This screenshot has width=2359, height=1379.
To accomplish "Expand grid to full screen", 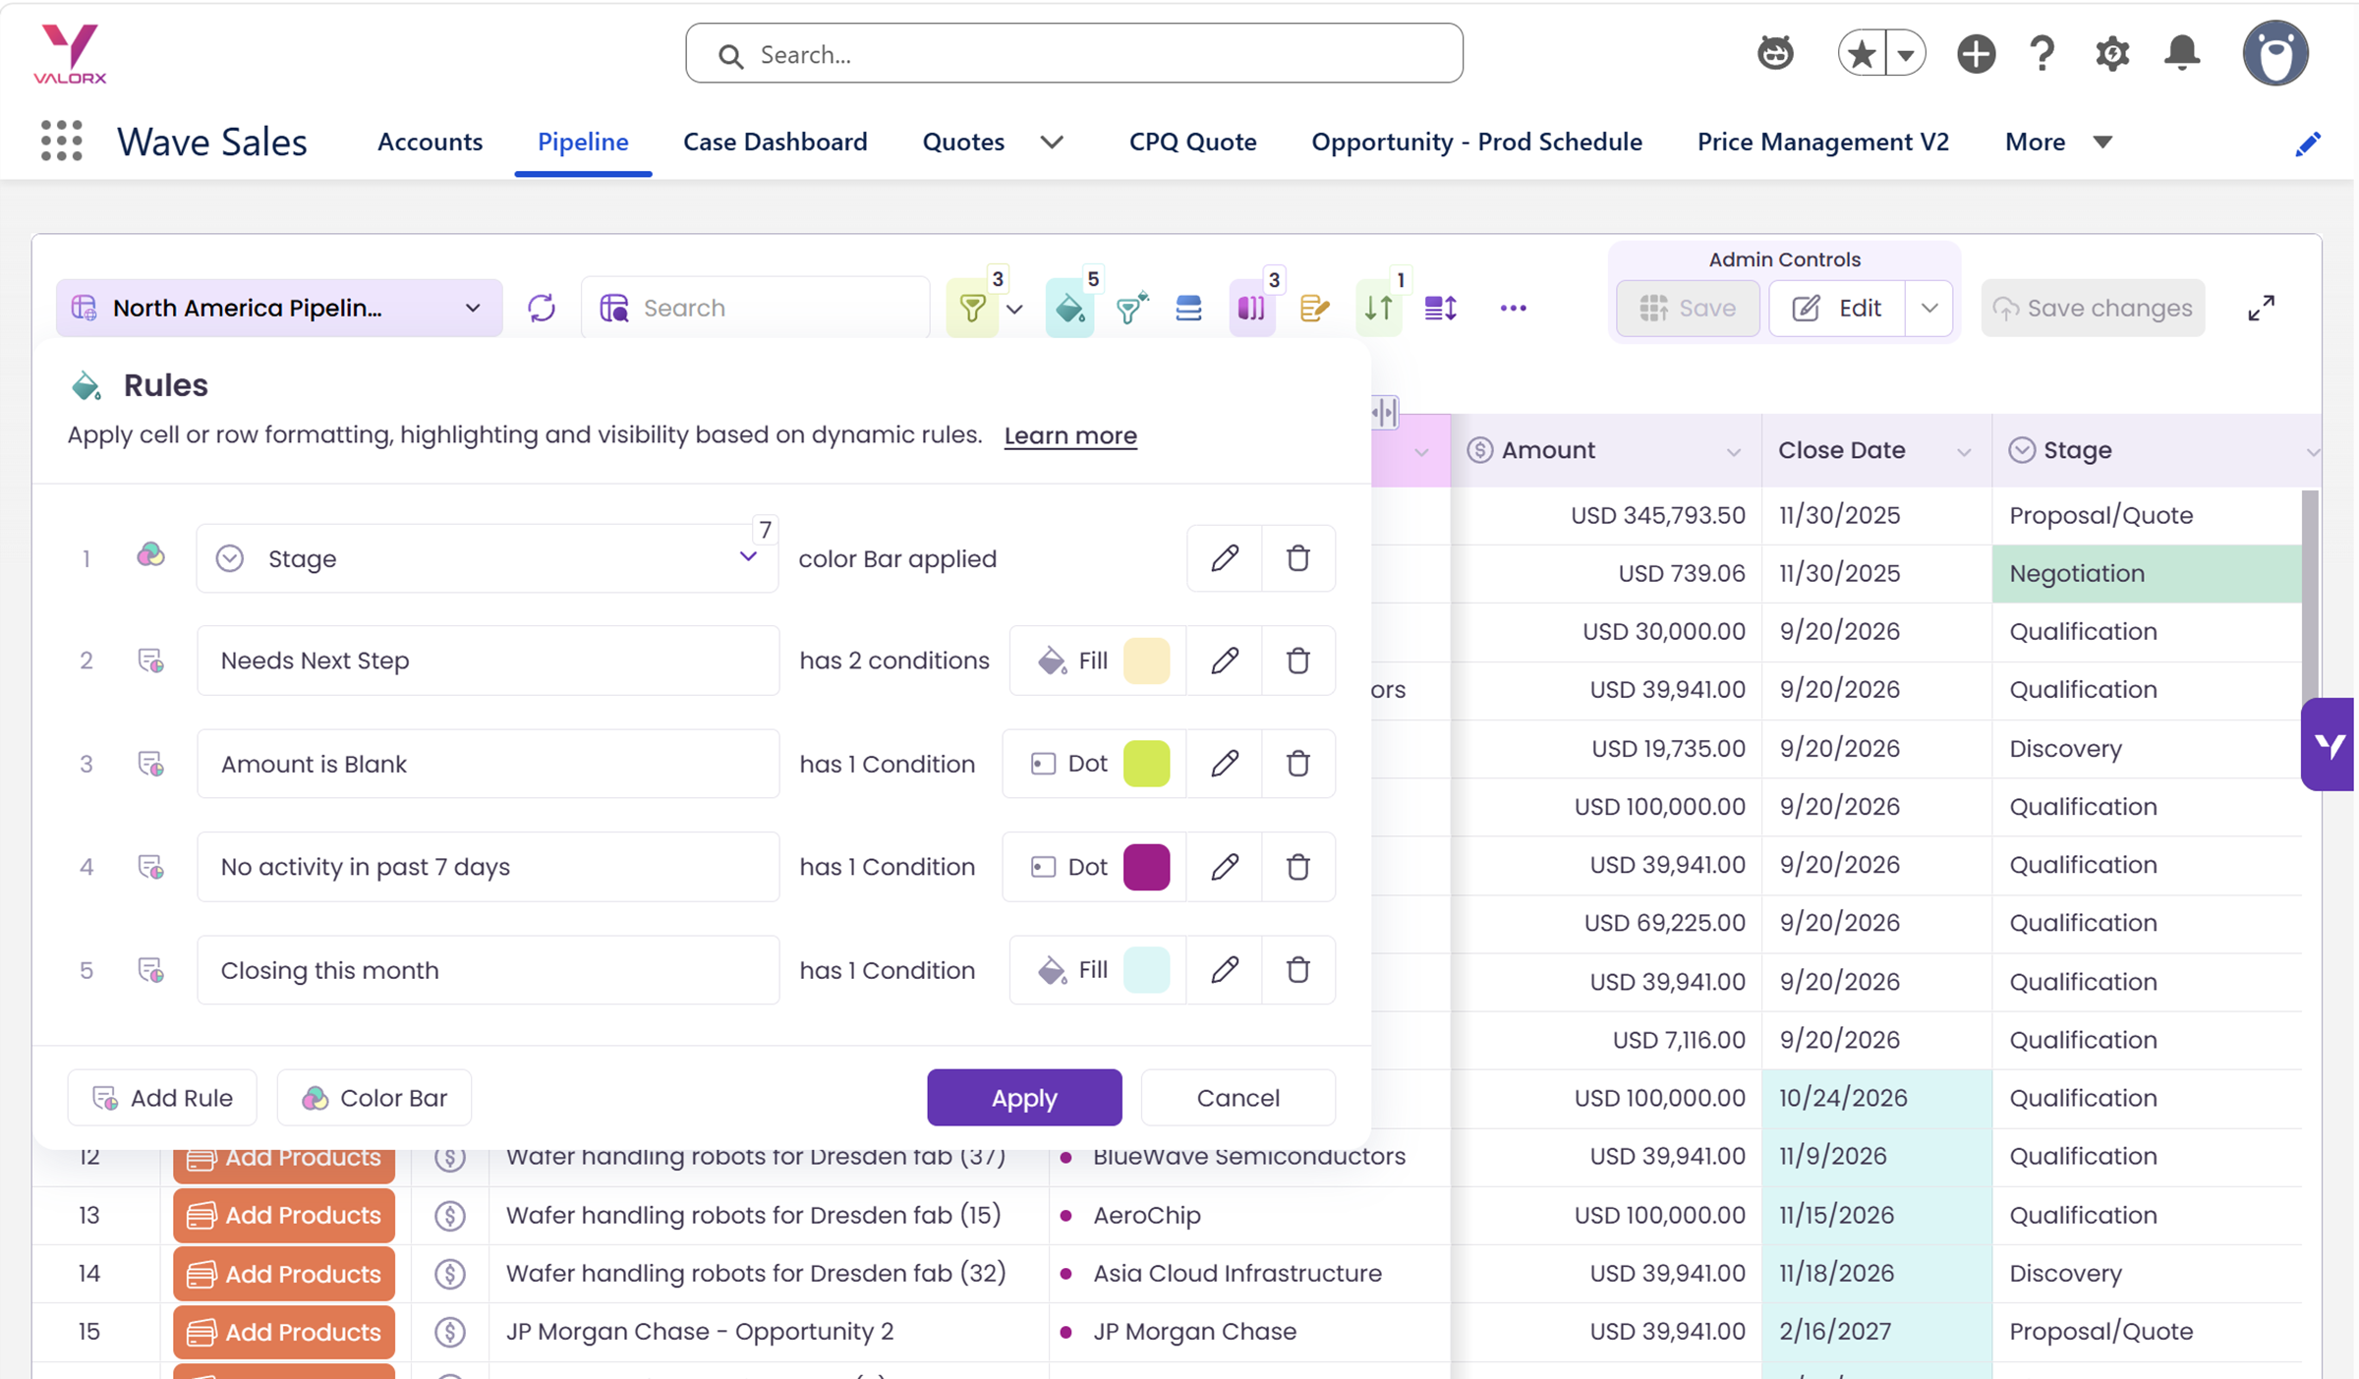I will tap(2261, 309).
